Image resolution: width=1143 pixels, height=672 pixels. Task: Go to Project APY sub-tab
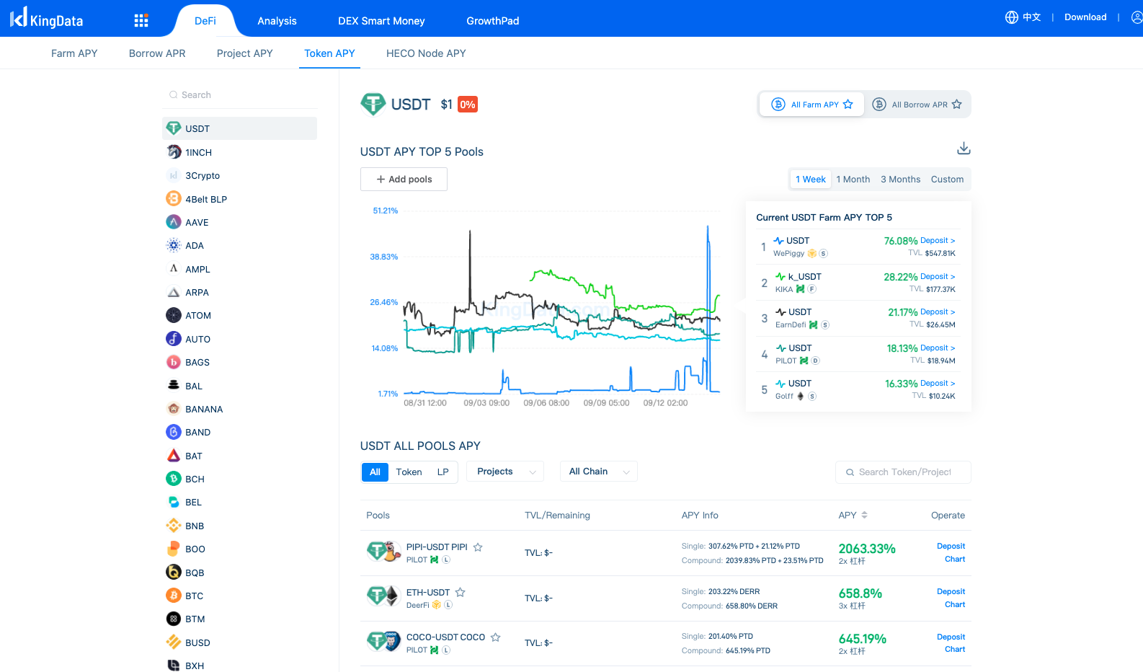coord(245,53)
